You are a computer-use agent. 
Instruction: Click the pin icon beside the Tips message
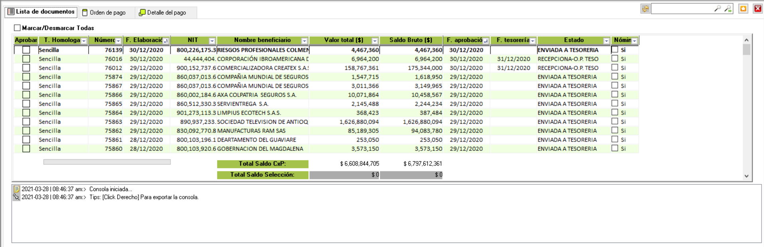click(x=16, y=197)
